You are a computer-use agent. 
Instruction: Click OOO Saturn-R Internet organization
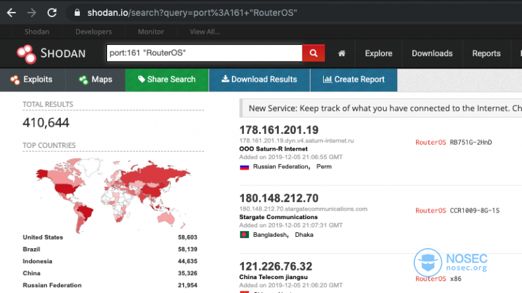click(274, 149)
